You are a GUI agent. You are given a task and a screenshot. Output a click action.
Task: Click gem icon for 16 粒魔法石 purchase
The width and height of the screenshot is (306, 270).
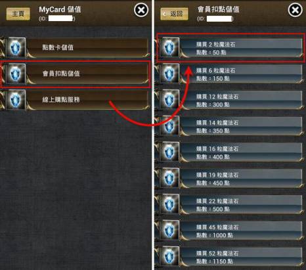point(169,152)
